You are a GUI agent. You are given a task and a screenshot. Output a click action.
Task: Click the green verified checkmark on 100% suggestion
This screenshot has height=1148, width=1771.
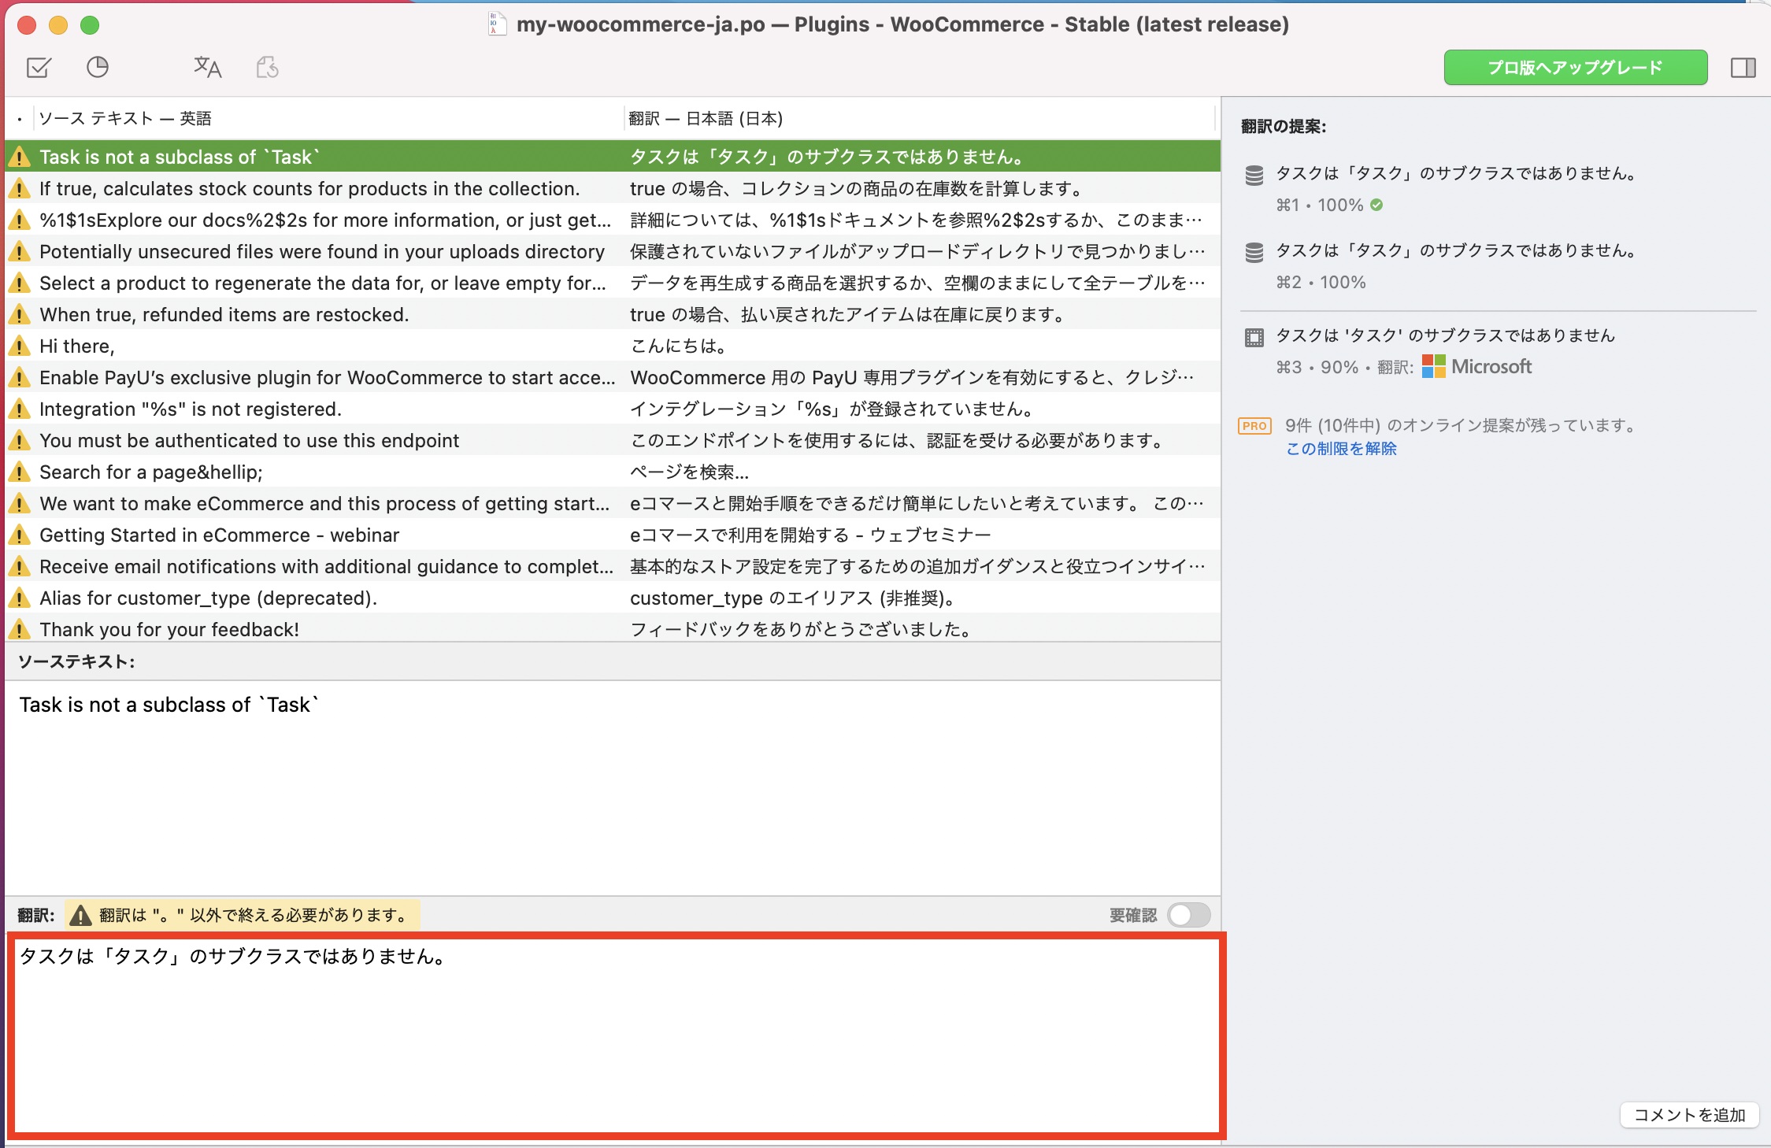(x=1376, y=205)
